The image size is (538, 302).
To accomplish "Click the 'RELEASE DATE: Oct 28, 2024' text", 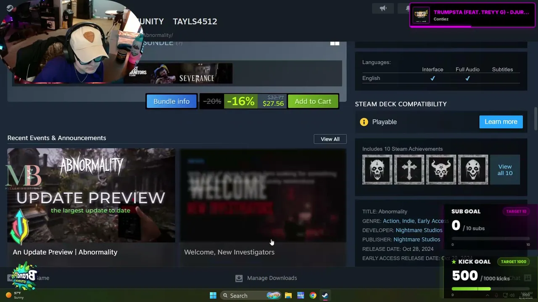I will (x=398, y=249).
